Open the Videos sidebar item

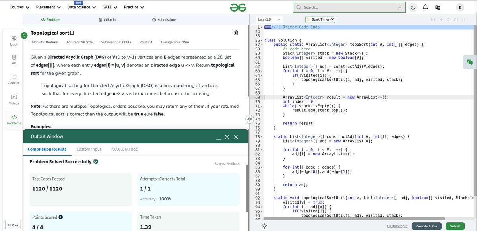tap(14, 99)
